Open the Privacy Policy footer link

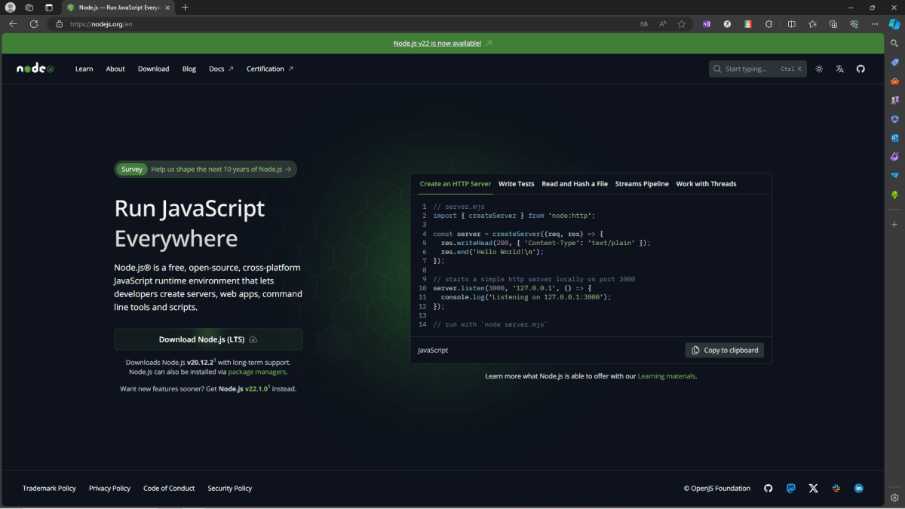[109, 489]
